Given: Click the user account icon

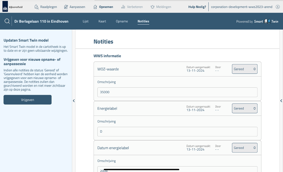Looking at the screenshot, I should [277, 7].
